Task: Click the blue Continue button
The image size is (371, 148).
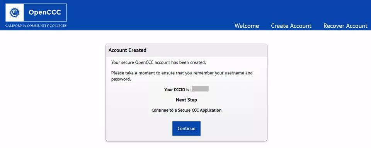Action: pos(186,128)
